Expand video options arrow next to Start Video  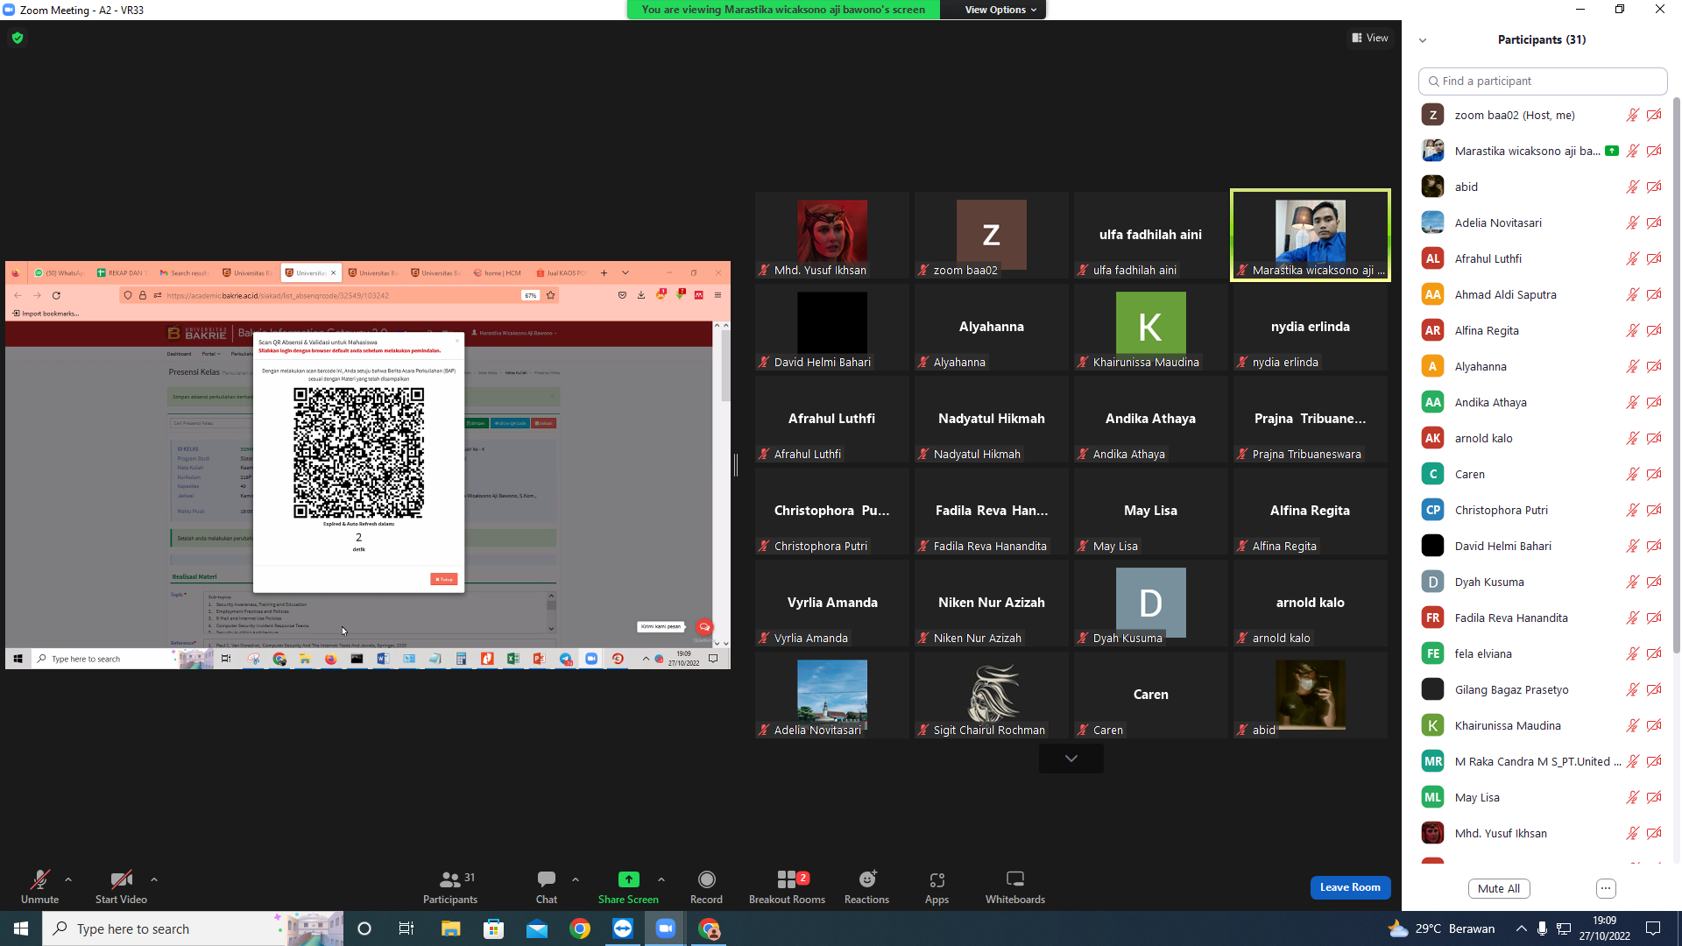(x=154, y=879)
